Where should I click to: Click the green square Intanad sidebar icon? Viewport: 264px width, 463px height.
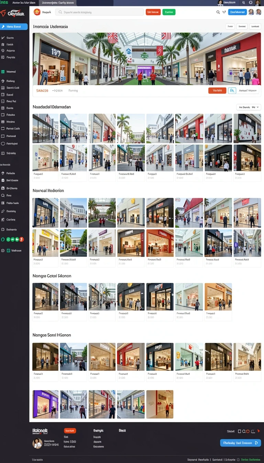tap(3, 72)
